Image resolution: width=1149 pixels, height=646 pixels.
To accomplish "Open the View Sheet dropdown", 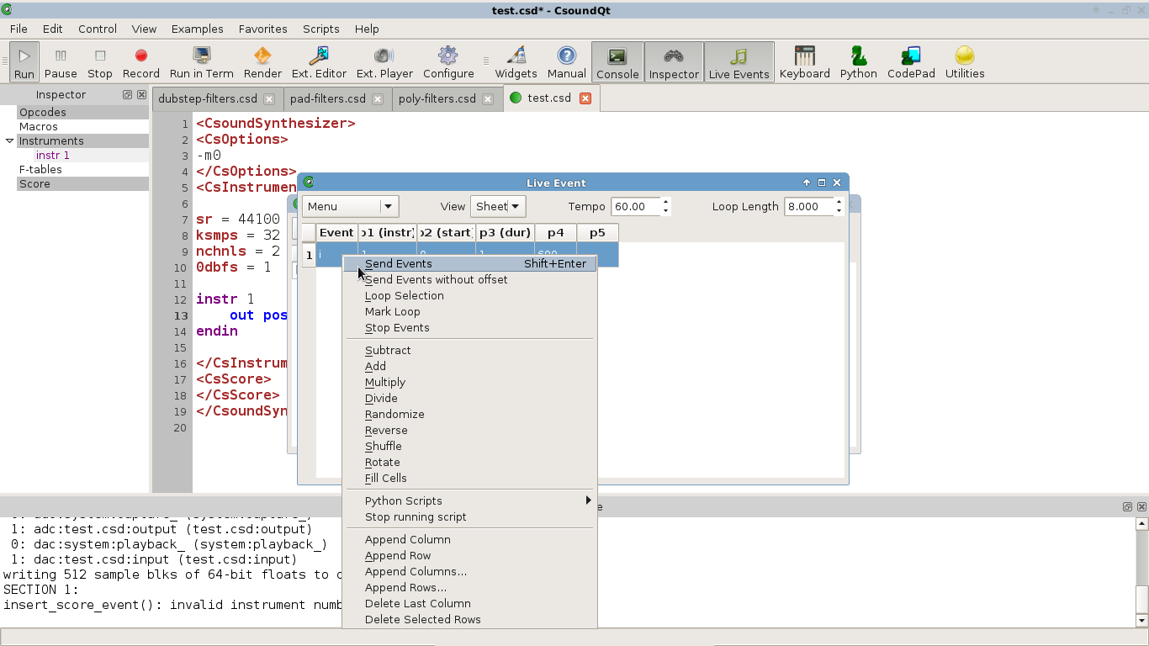I will (x=497, y=206).
